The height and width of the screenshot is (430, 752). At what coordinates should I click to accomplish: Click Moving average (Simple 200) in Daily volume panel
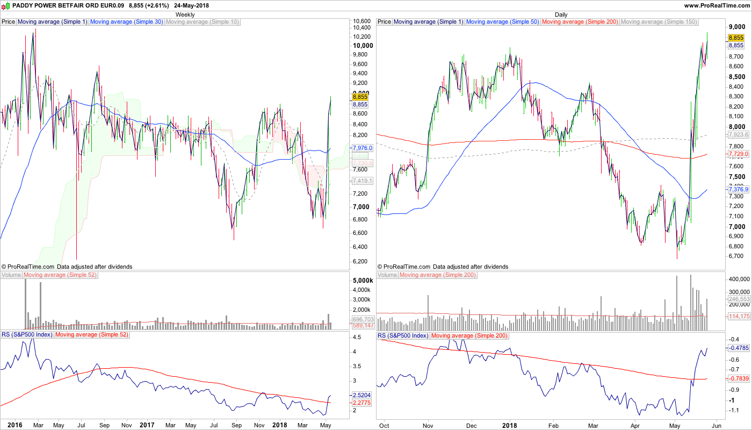438,275
